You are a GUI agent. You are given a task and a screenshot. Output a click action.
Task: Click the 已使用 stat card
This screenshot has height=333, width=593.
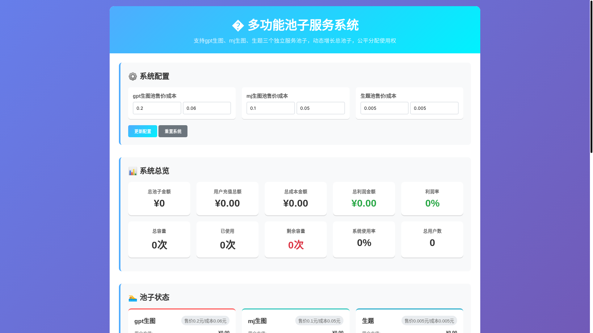point(228,240)
